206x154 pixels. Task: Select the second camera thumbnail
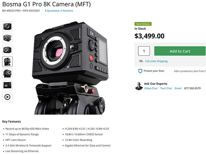tap(7, 38)
